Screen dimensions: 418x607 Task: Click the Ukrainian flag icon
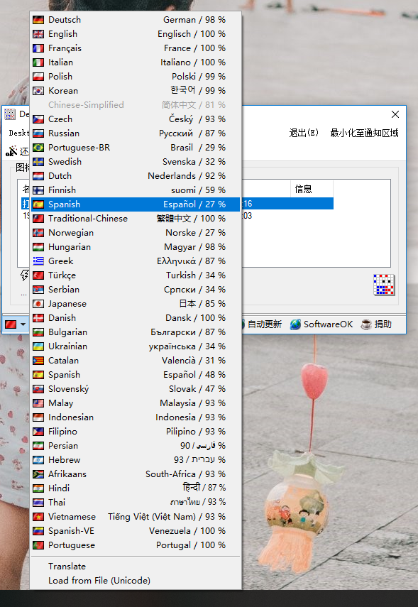click(x=38, y=346)
